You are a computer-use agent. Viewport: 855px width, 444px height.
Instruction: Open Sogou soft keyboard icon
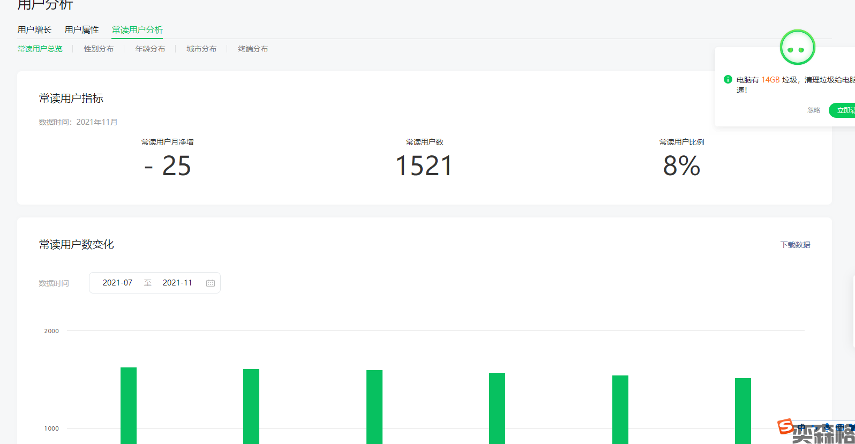pos(839,427)
